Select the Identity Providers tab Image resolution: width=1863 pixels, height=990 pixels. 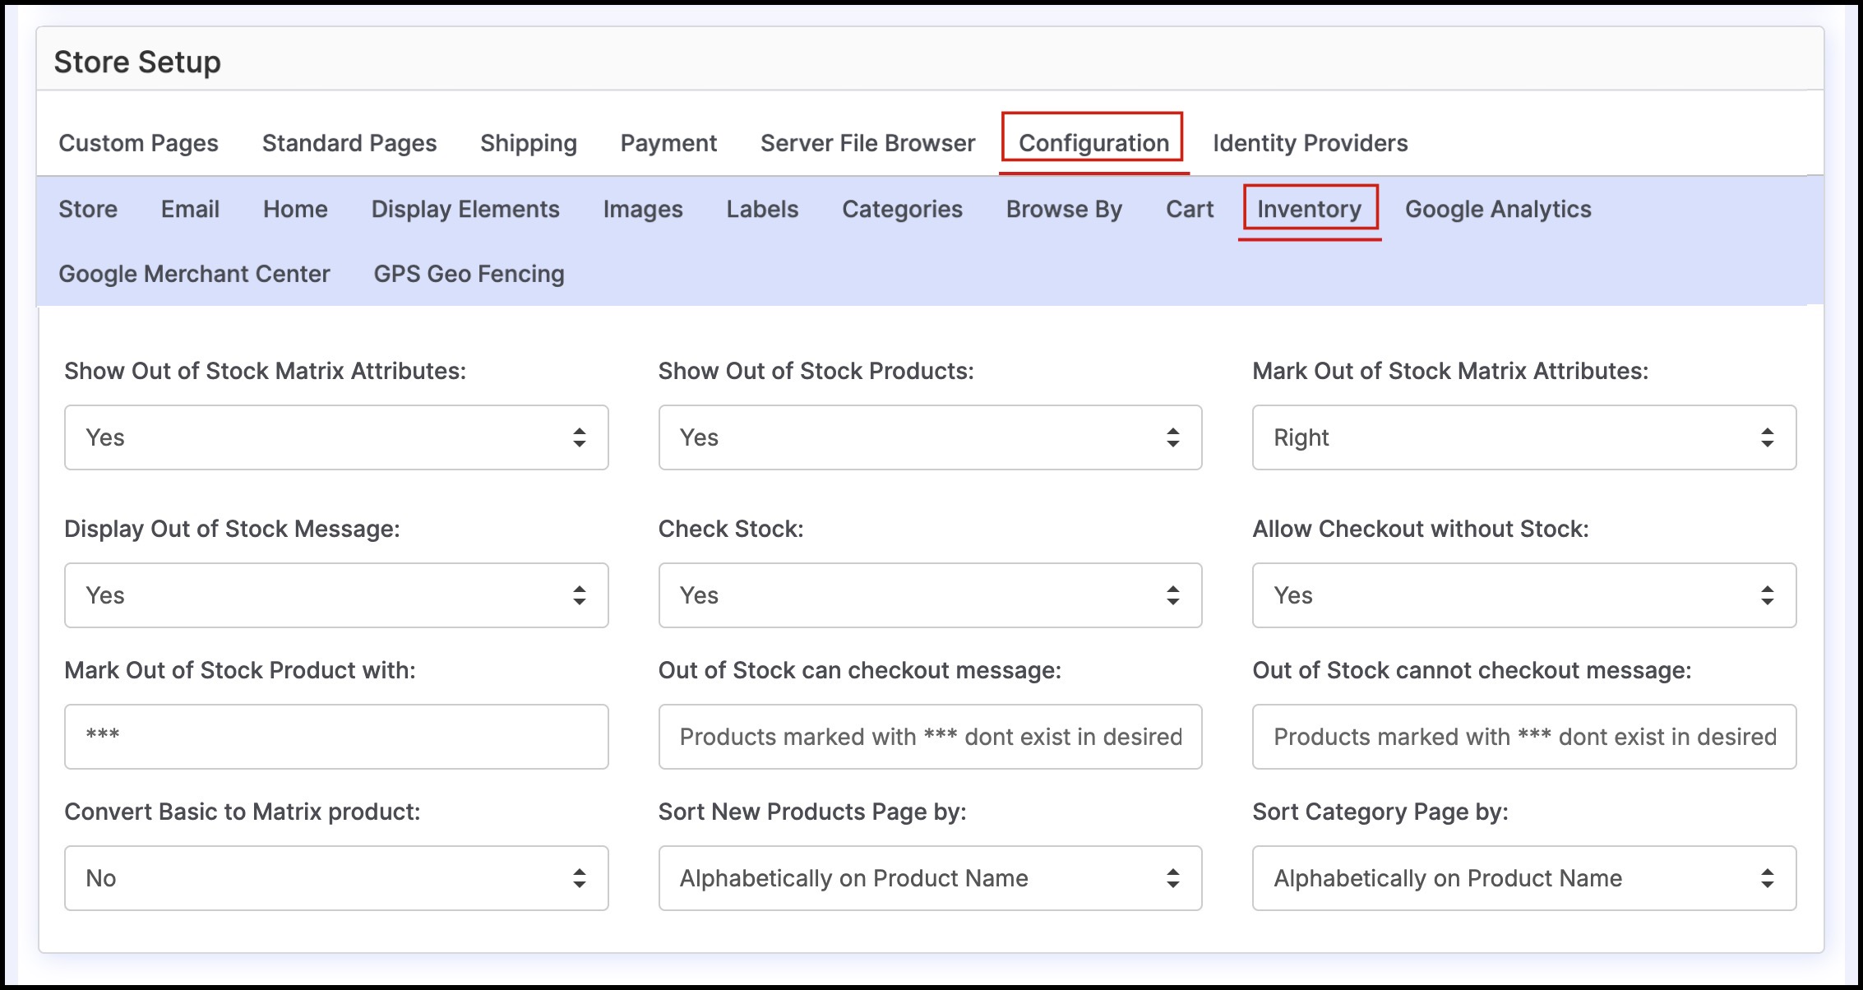pos(1310,143)
